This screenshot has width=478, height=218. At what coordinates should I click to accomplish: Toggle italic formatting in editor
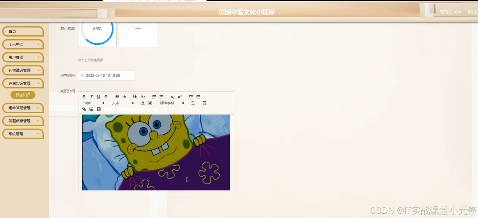coord(91,97)
